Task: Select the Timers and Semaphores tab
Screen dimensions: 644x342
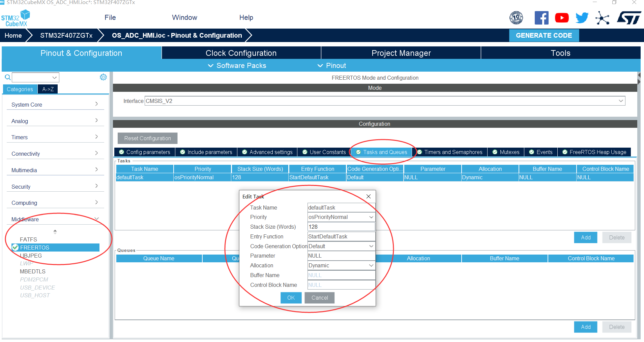Action: [x=450, y=152]
